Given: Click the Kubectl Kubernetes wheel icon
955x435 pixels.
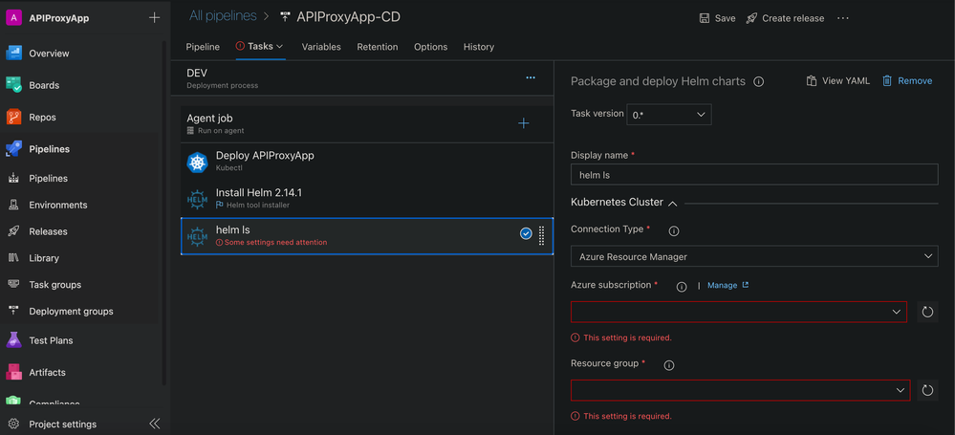Looking at the screenshot, I should point(197,163).
